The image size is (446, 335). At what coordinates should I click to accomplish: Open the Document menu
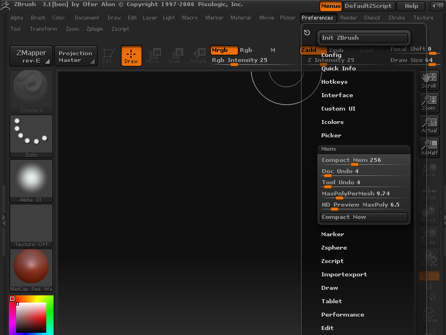pyautogui.click(x=87, y=18)
